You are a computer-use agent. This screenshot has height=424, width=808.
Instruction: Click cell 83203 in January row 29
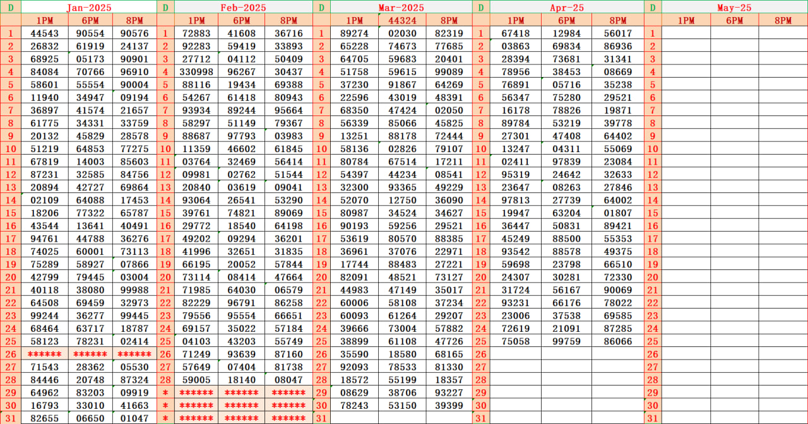(90, 392)
